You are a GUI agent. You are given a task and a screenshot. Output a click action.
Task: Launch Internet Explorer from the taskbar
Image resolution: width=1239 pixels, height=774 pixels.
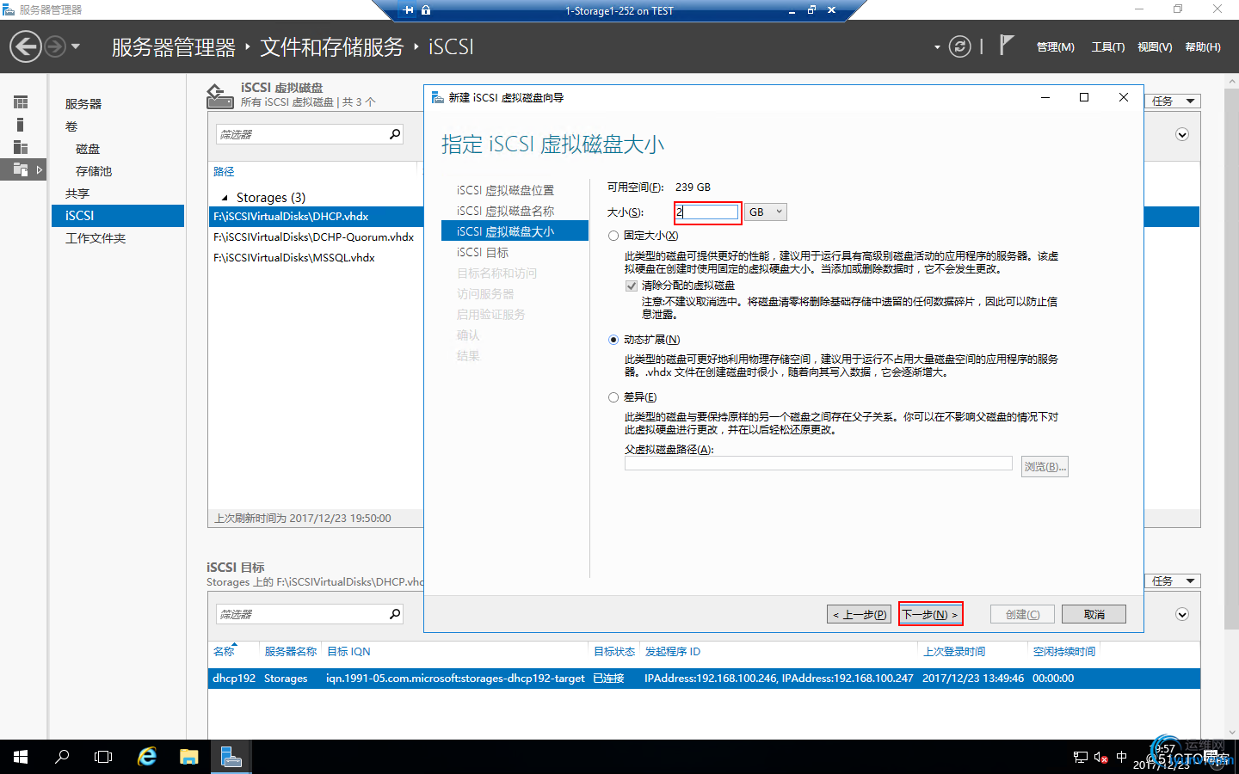pyautogui.click(x=147, y=757)
